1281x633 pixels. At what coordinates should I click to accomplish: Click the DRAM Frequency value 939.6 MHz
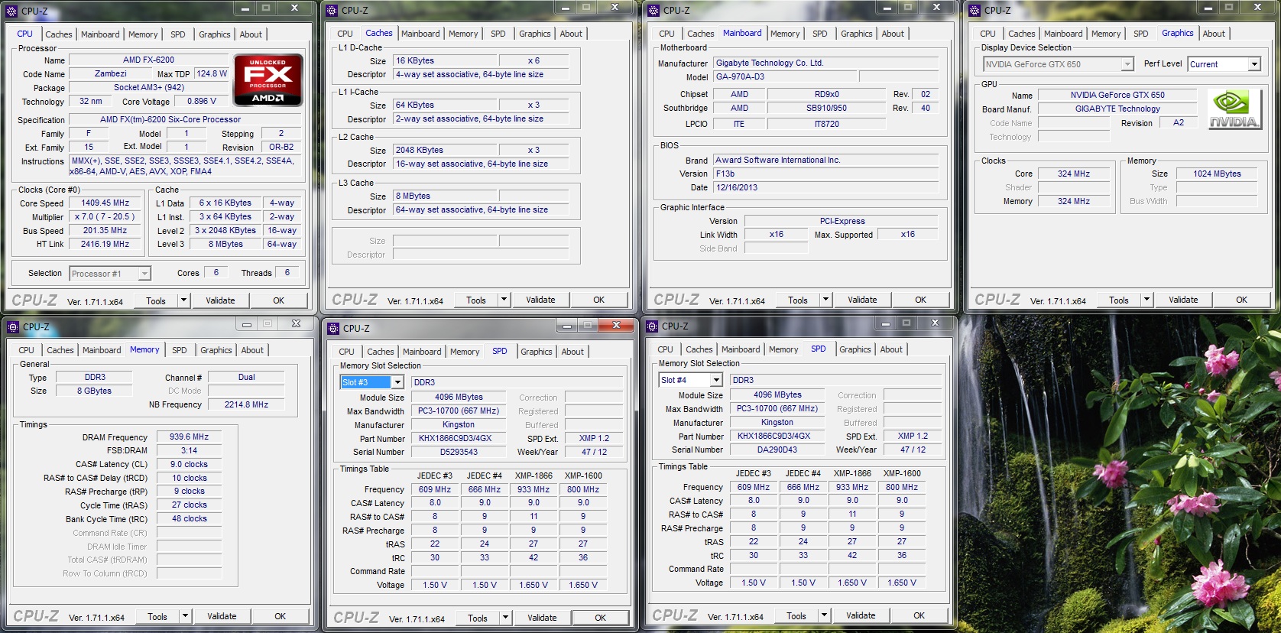189,437
